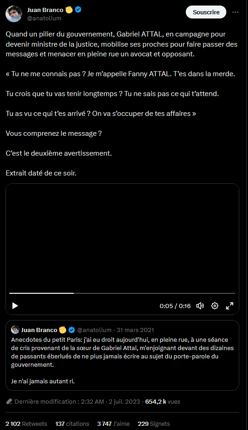The image size is (248, 430).
Task: View the 137 citations list
Action: pyautogui.click(x=72, y=424)
